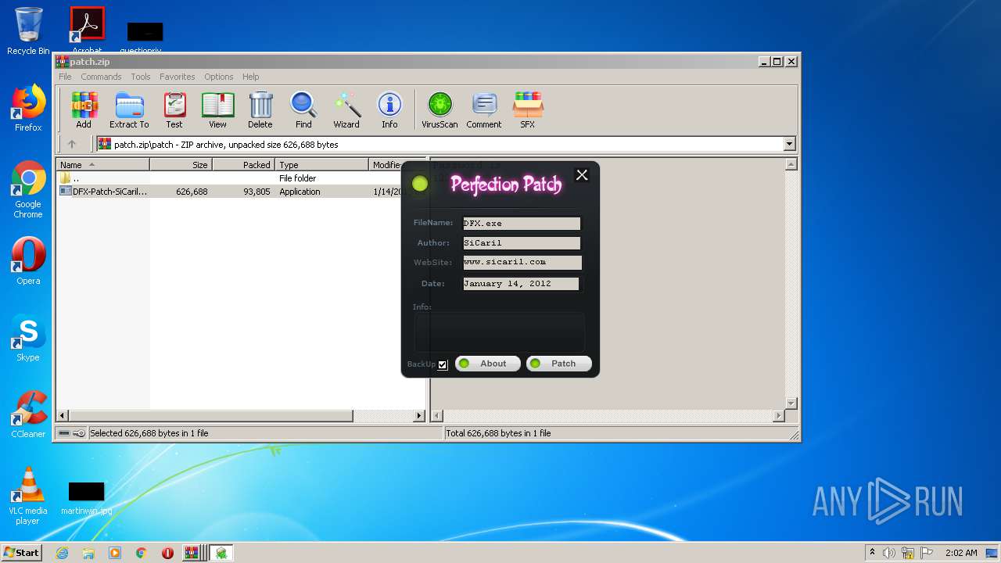Viewport: 1001px width, 563px height.
Task: Click the Comment toolbar icon
Action: (x=484, y=109)
